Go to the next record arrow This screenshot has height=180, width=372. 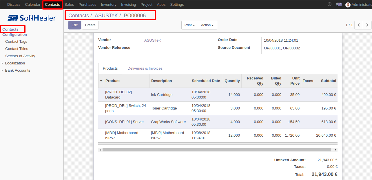point(367,25)
